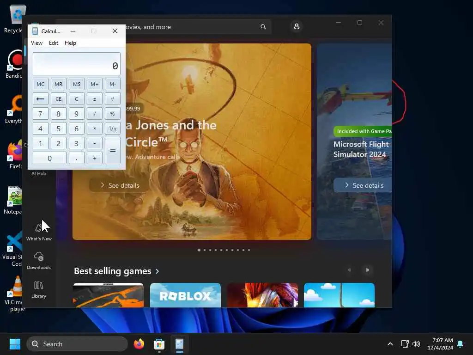473x355 pixels.
Task: Click digit 1 on Calculator keypad
Action: point(41,143)
